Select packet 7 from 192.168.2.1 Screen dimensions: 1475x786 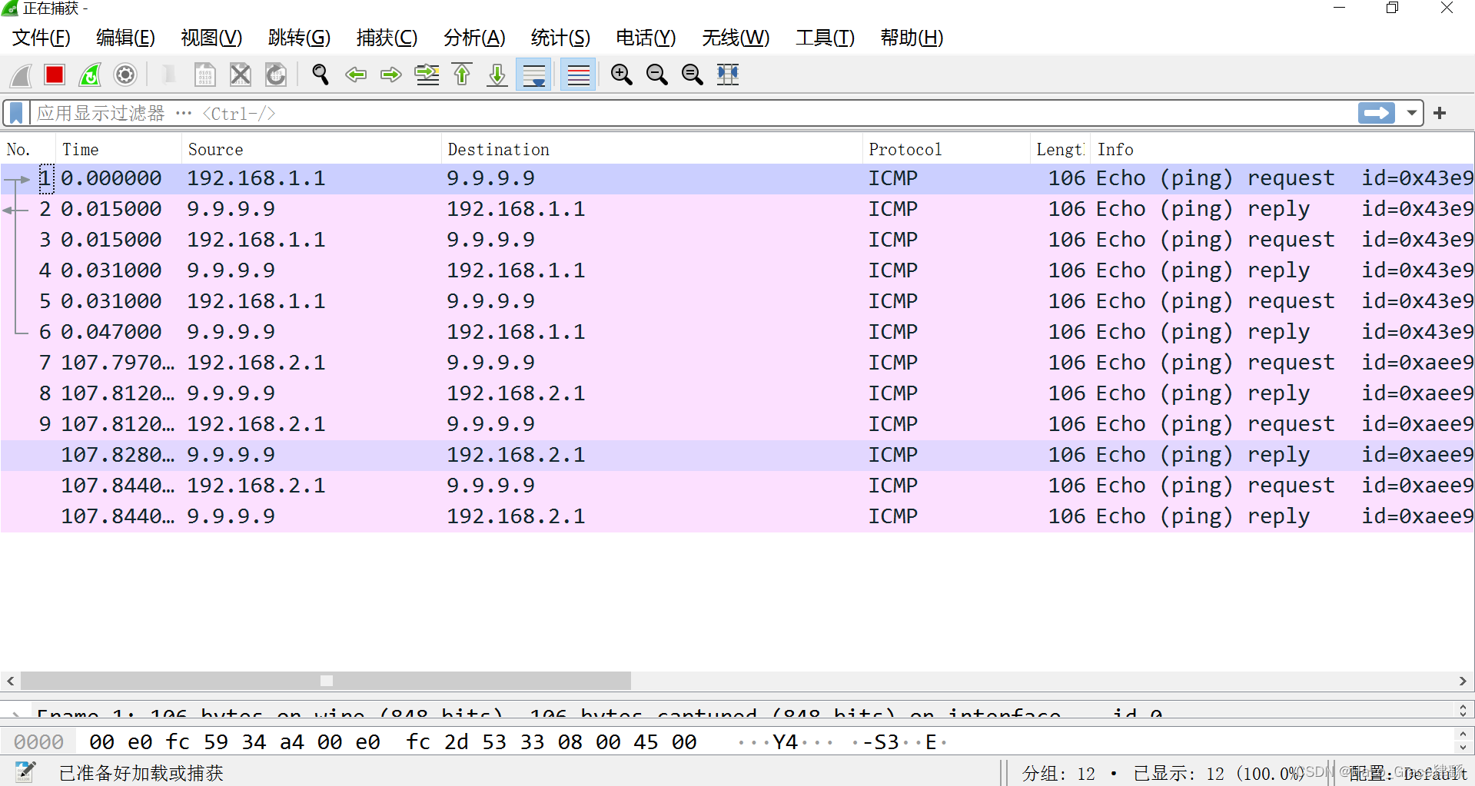737,363
